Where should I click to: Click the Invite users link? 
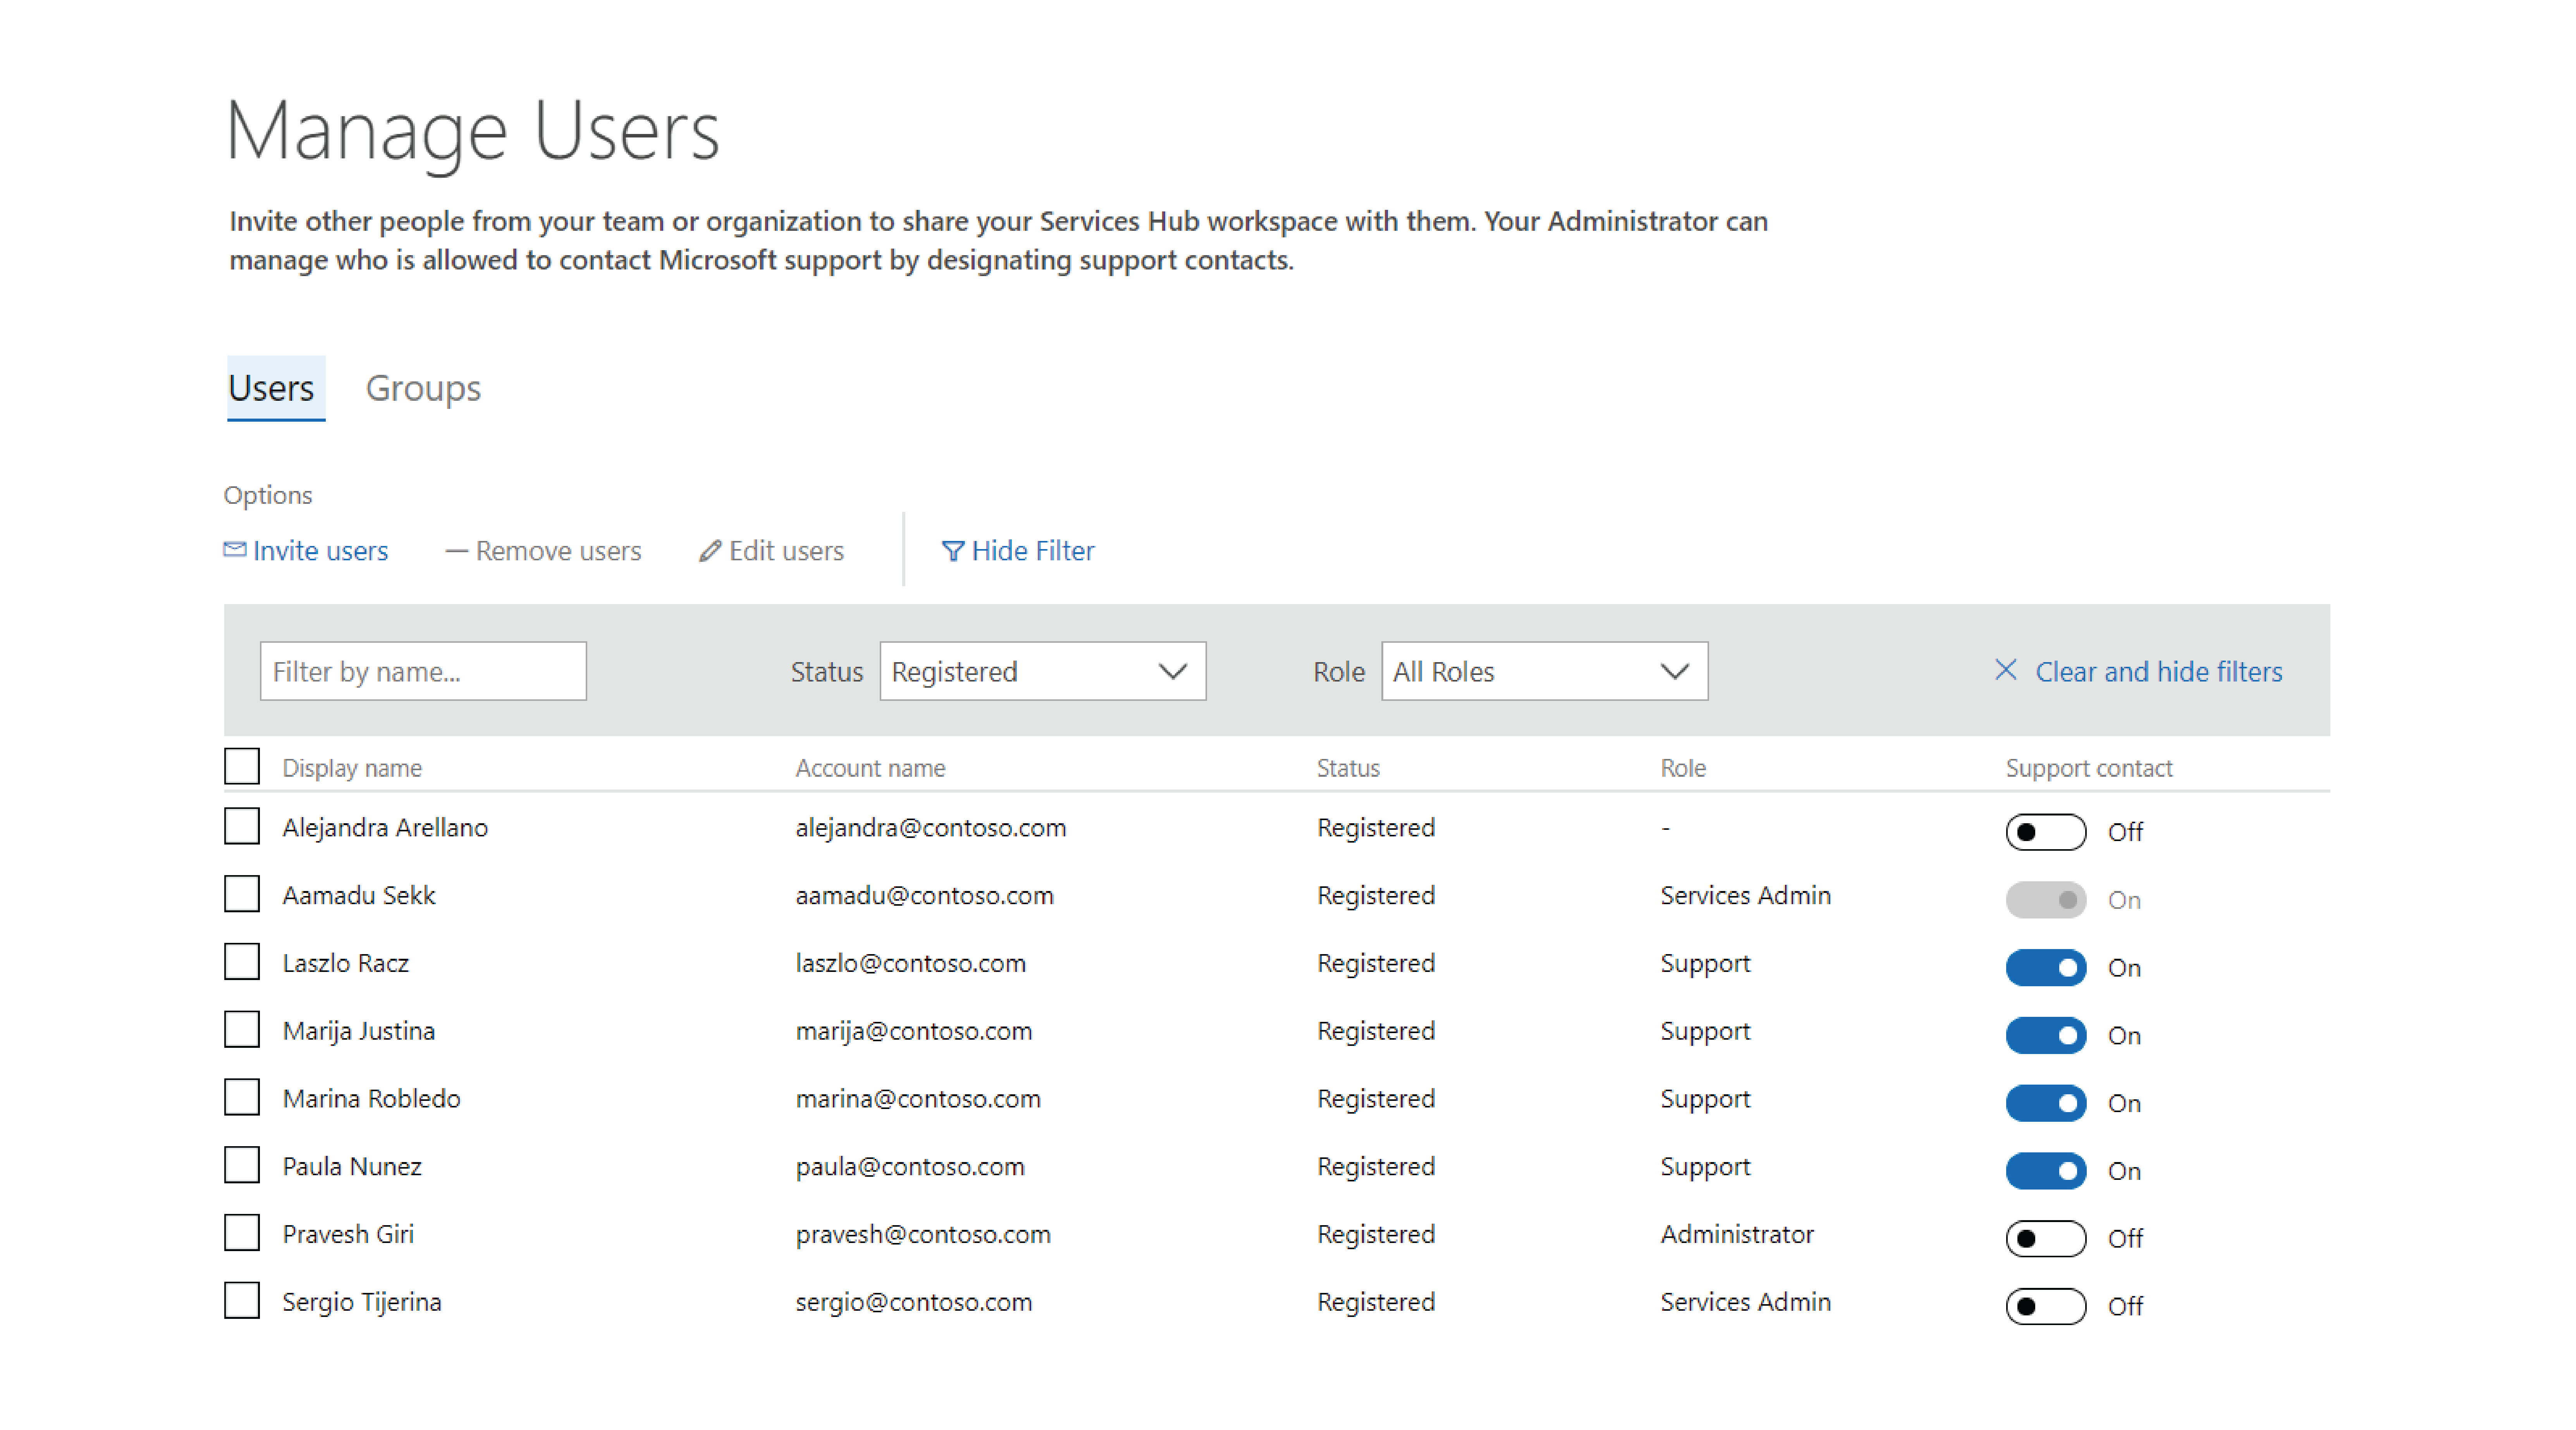(x=319, y=549)
